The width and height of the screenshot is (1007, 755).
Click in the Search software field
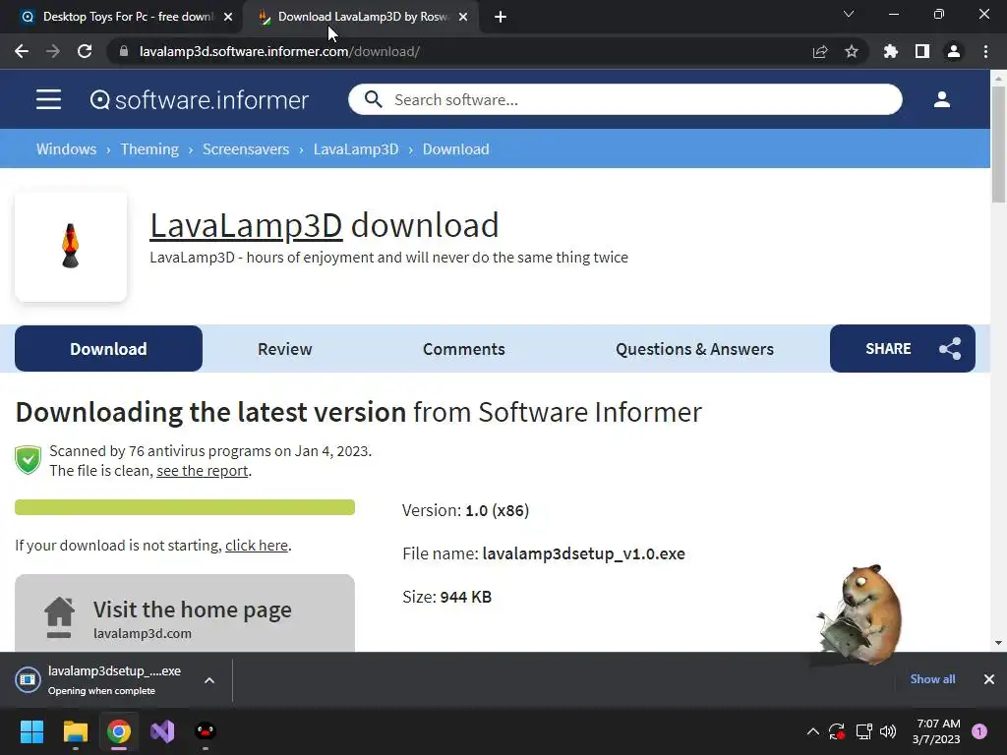tap(625, 99)
